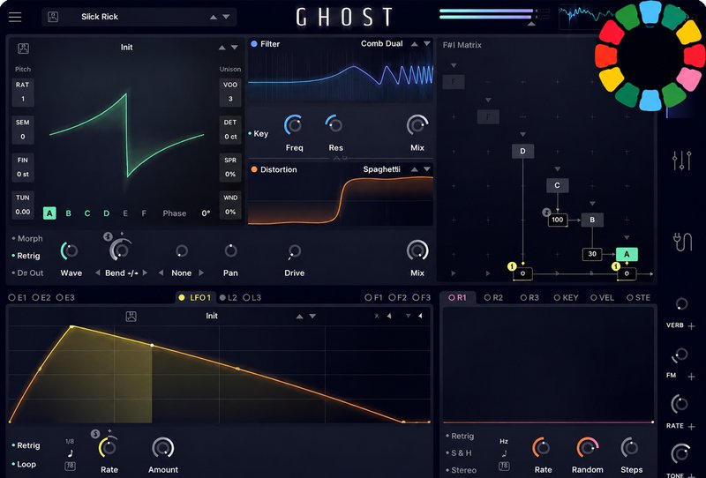Click the plus icon next to RATE macro
Viewport: 706px width, 478px height.
[x=692, y=426]
